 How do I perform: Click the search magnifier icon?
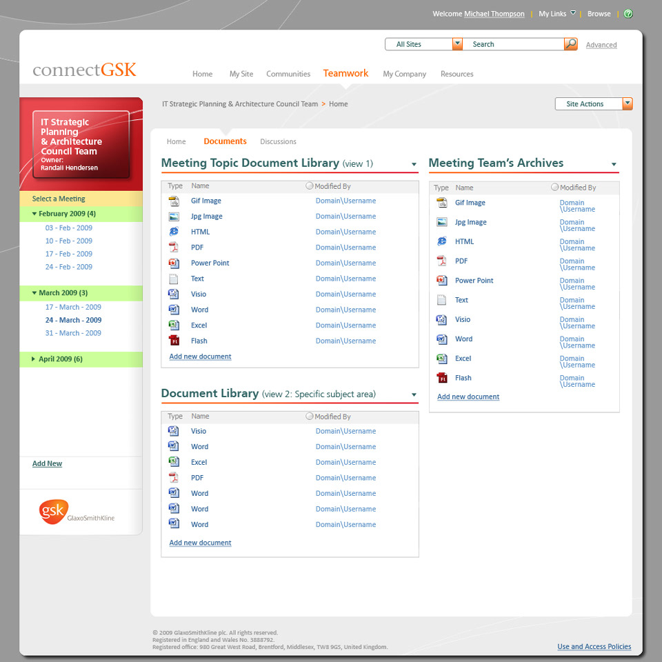[570, 44]
